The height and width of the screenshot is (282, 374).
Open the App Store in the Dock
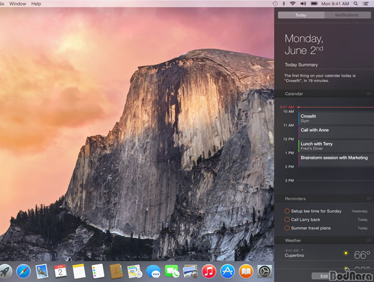pyautogui.click(x=228, y=271)
